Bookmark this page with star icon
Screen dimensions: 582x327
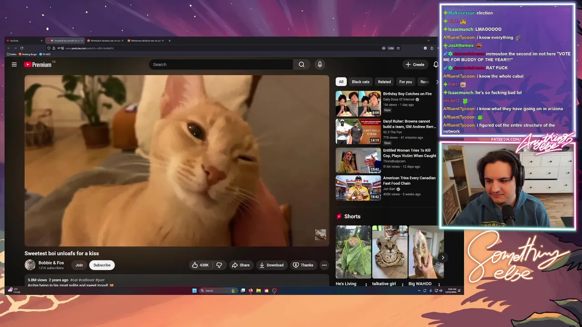398,48
